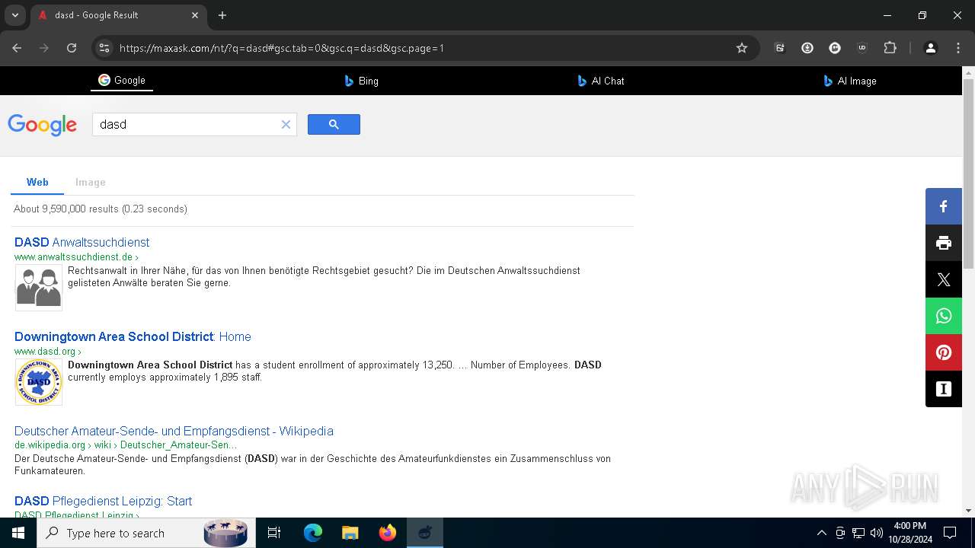Click the download extension icon in the toolbar
This screenshot has height=548, width=975.
(807, 48)
